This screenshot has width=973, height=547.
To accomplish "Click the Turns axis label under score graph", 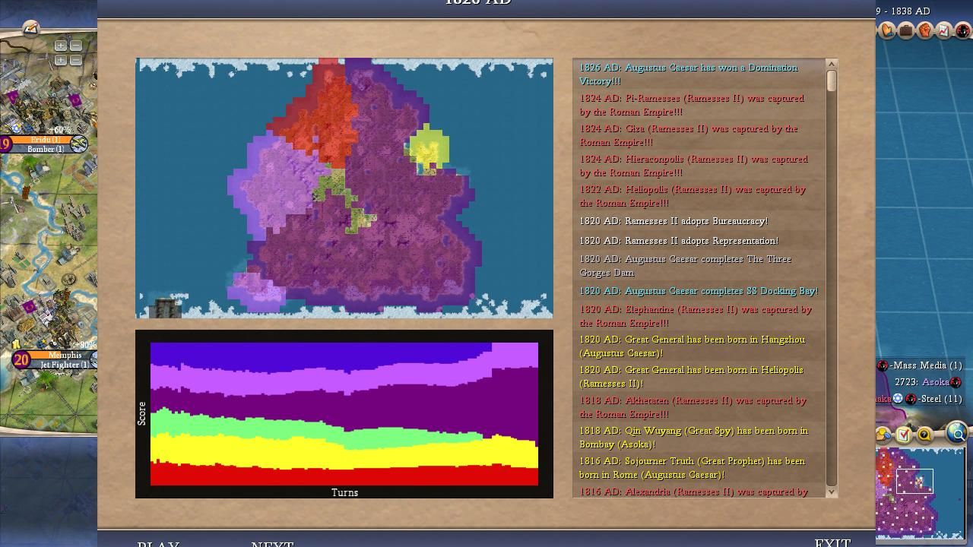I will coord(344,492).
